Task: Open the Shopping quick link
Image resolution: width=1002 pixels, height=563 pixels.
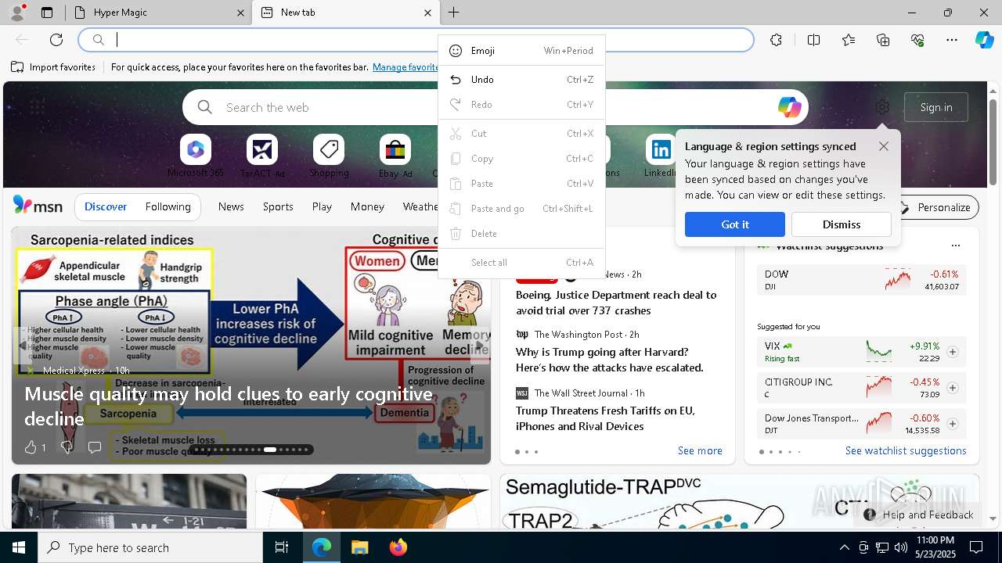Action: pyautogui.click(x=329, y=156)
